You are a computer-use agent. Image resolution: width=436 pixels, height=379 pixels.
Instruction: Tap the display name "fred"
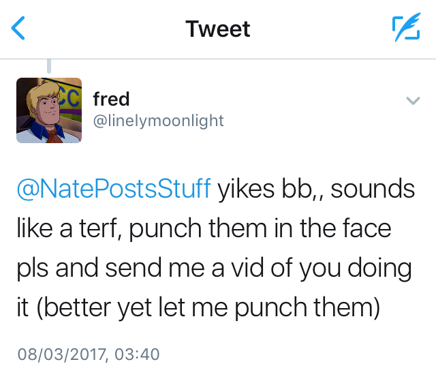click(x=111, y=99)
